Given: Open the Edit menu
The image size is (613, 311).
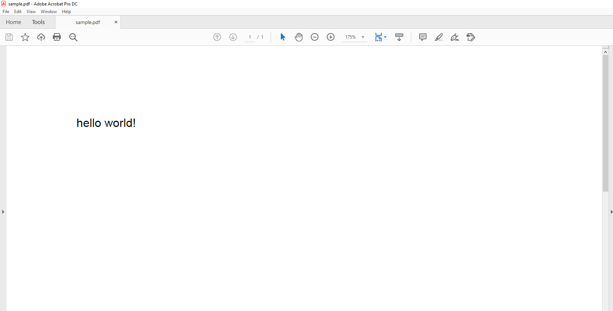Looking at the screenshot, I should [x=18, y=12].
